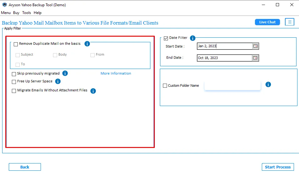Open the Tools menu
Screen dimensions: 299x175
(x=27, y=13)
